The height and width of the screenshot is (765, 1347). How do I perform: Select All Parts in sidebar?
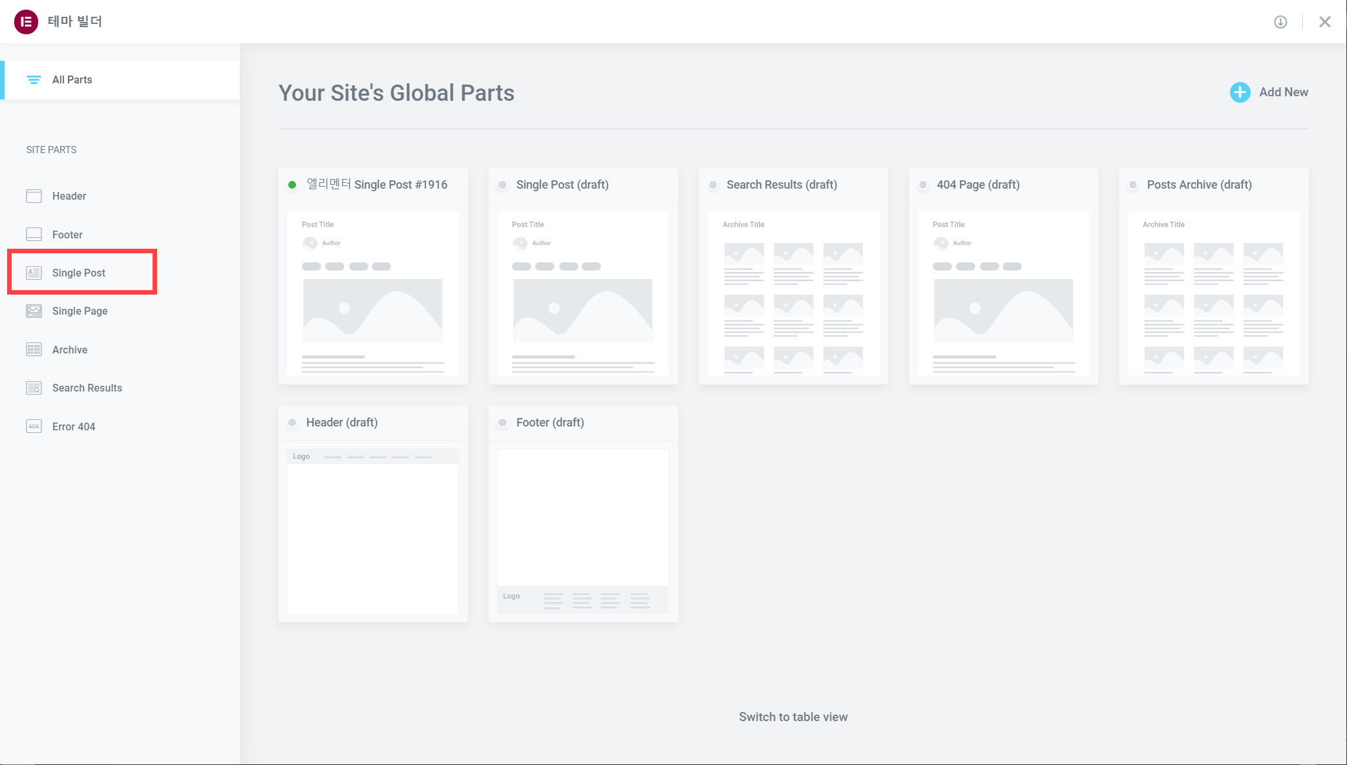point(72,79)
